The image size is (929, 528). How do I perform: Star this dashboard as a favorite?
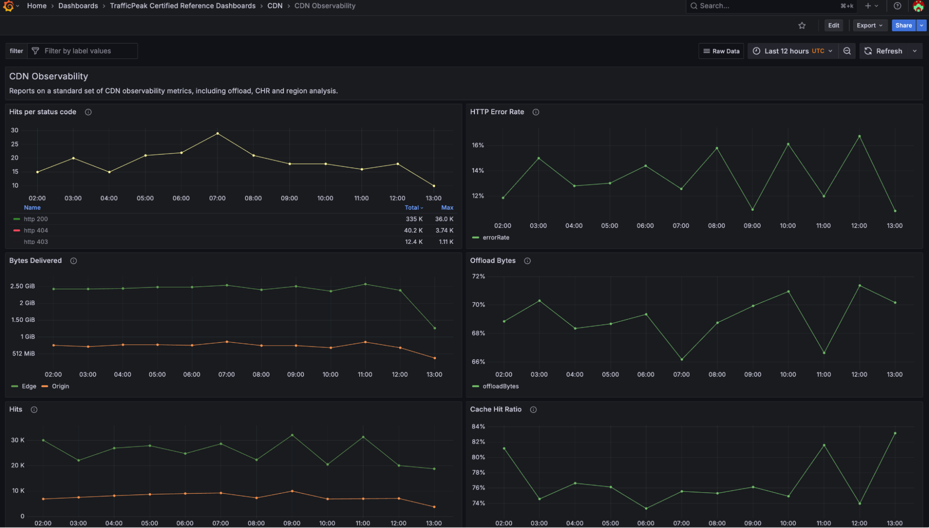(x=802, y=26)
